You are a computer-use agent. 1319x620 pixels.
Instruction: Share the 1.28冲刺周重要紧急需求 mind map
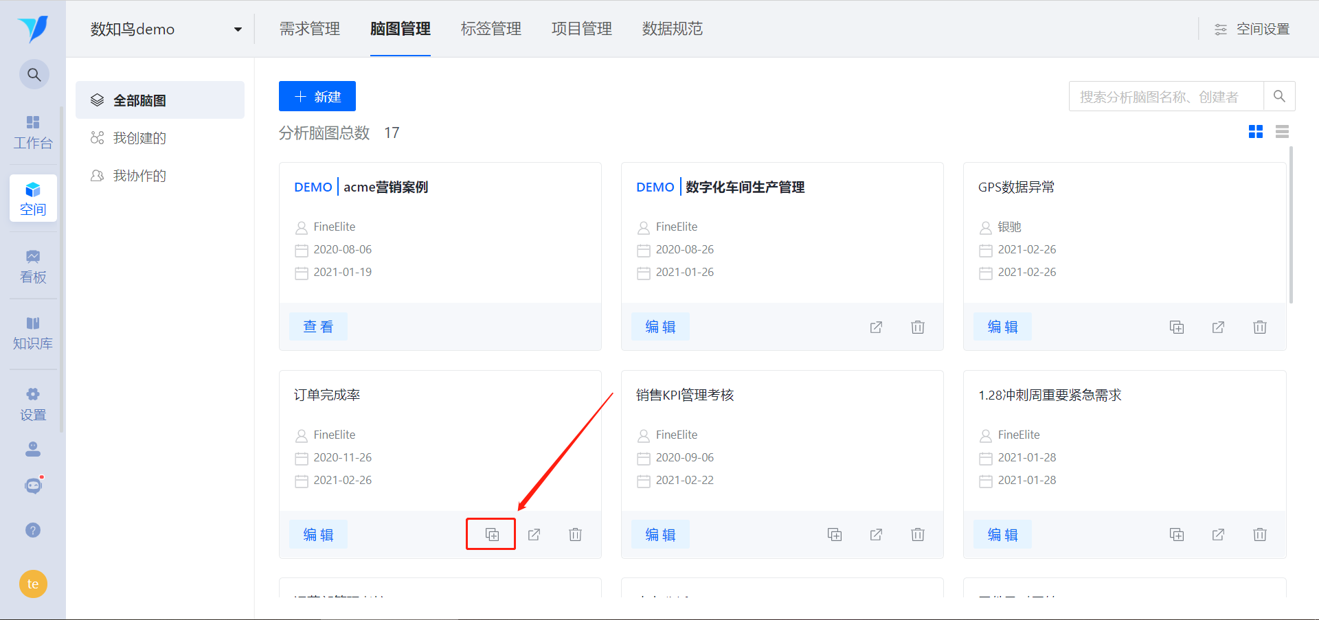coord(1218,534)
